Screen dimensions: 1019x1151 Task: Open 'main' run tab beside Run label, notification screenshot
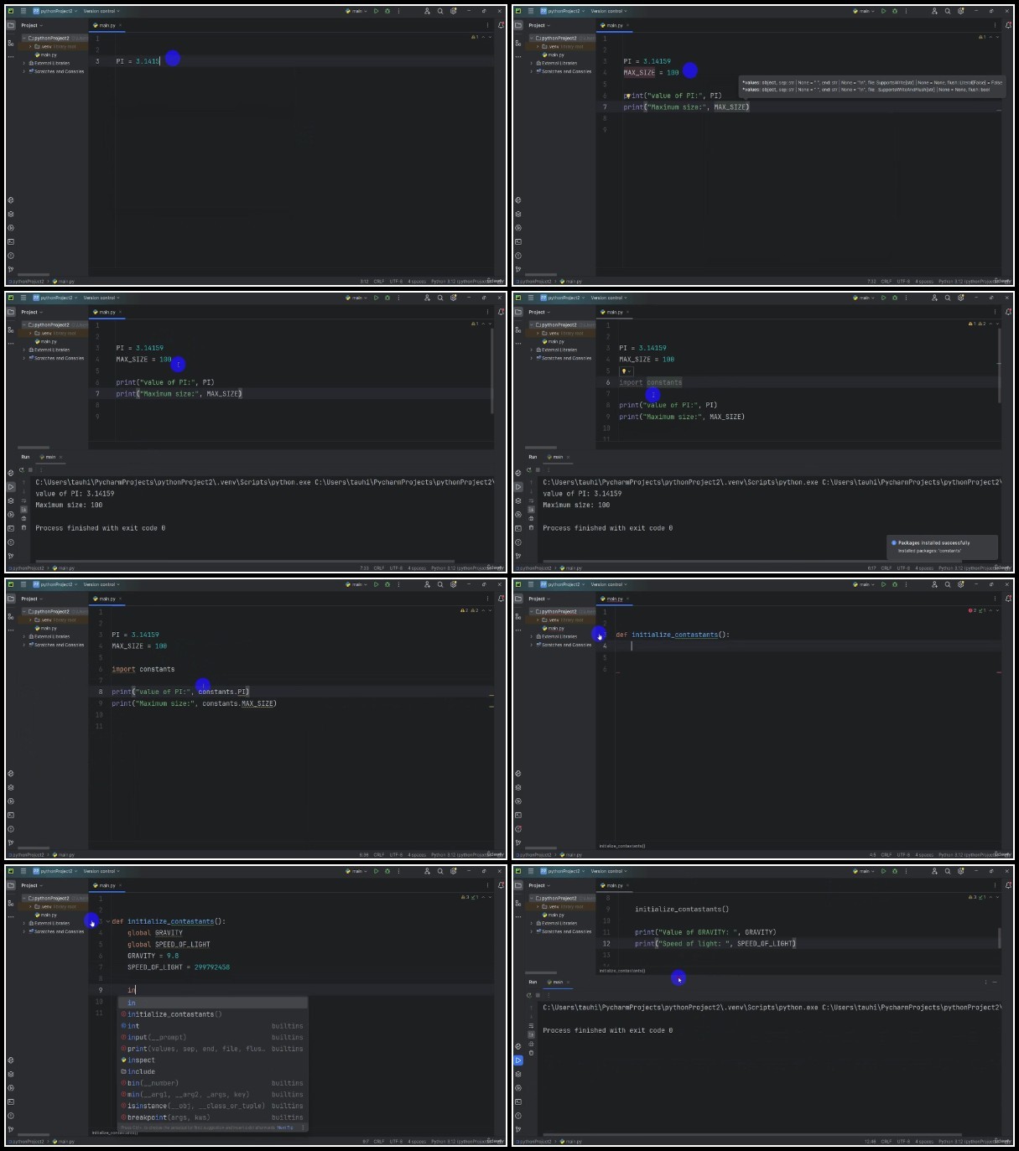tap(558, 457)
